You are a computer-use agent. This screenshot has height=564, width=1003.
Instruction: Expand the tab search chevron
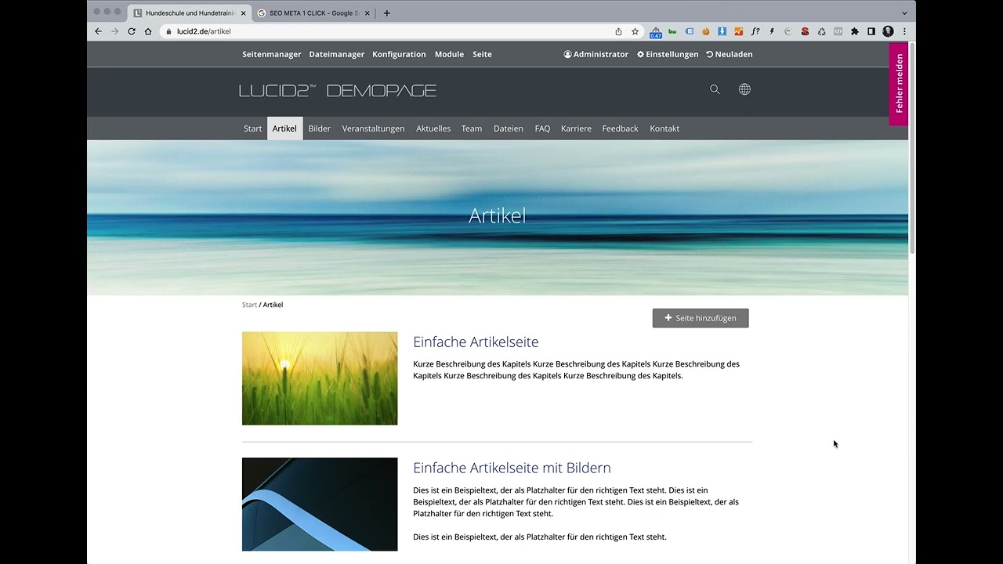tap(904, 13)
